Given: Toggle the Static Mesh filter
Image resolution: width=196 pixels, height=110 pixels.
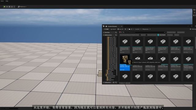Looking at the screenshot, I should (x=162, y=35).
